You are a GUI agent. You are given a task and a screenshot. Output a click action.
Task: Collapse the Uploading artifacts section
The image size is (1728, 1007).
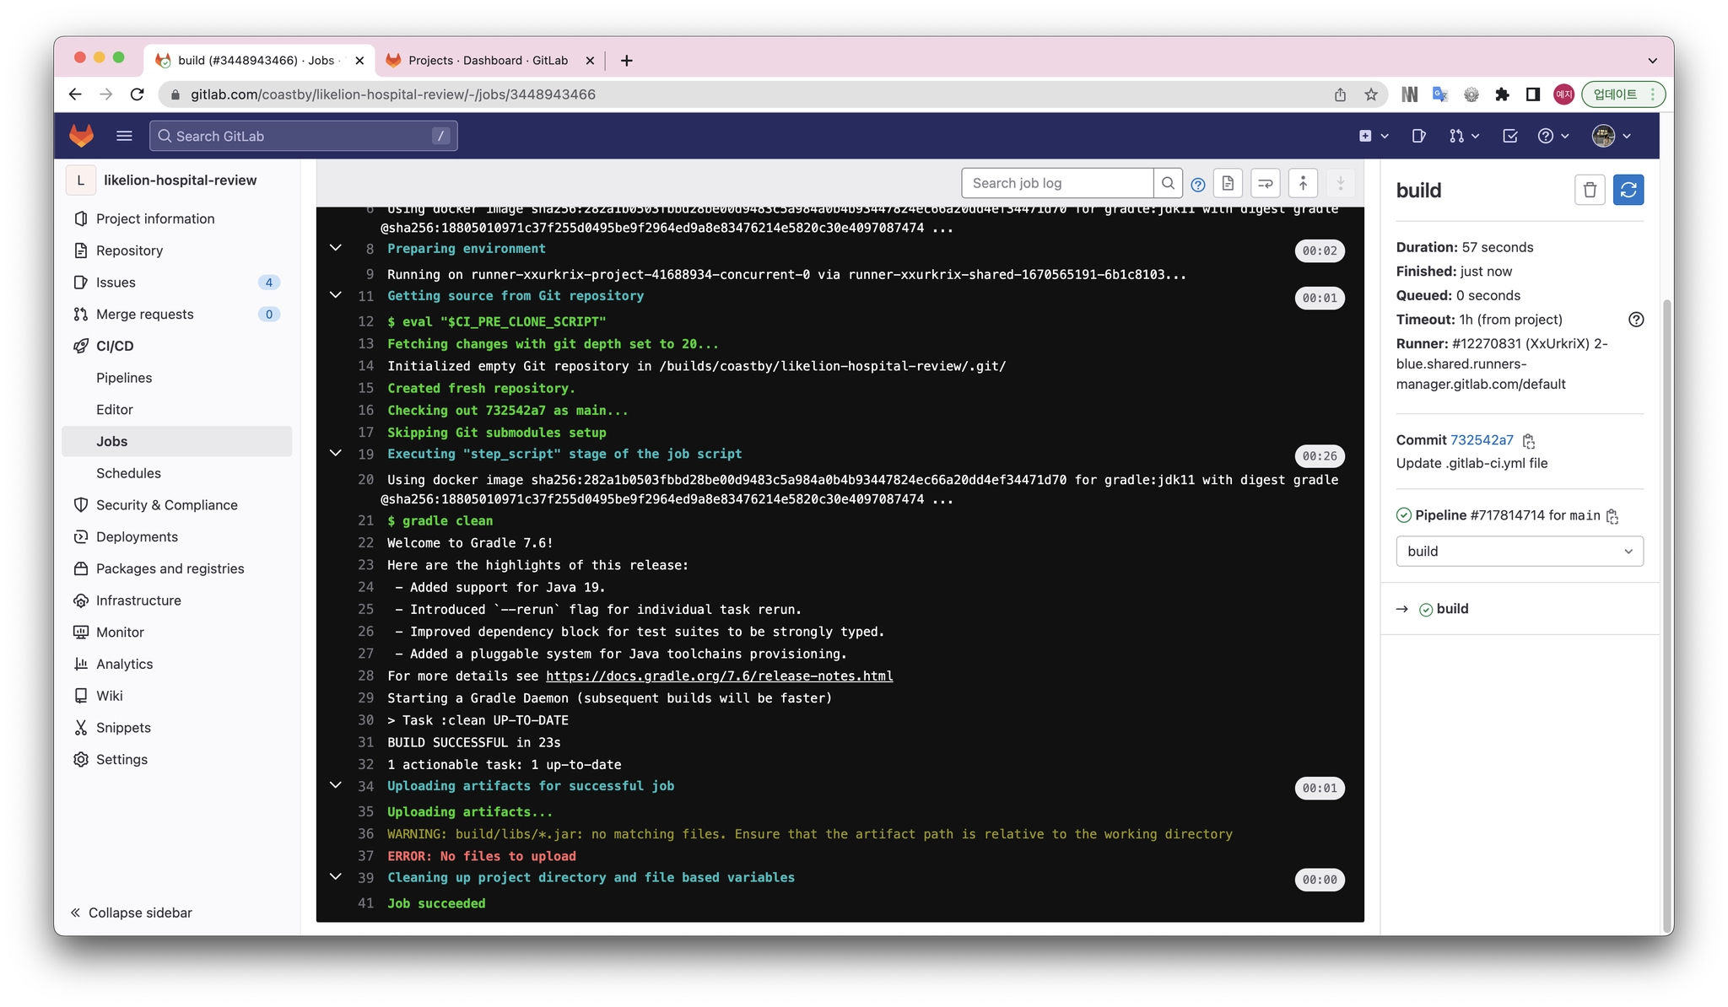336,785
